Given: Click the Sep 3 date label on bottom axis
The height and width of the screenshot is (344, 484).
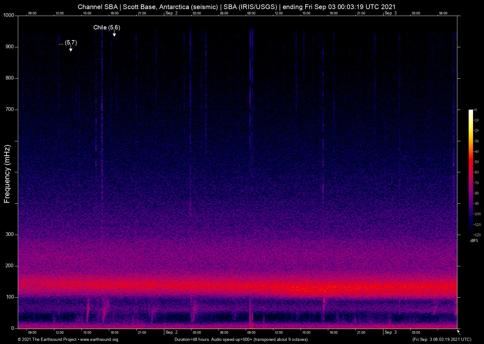Looking at the screenshot, I should pyautogui.click(x=391, y=332).
